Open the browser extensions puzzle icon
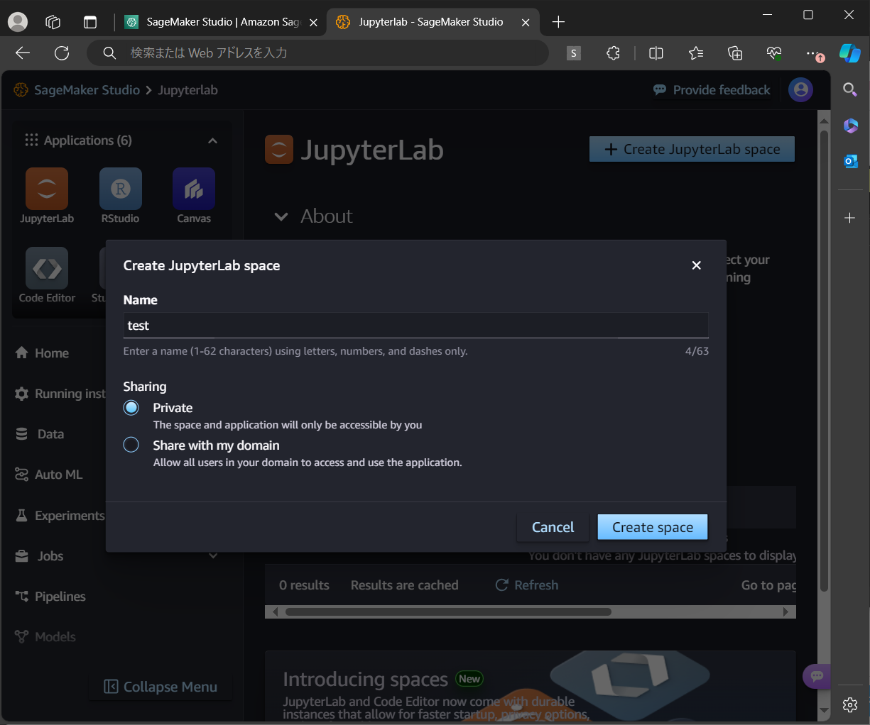 613,53
